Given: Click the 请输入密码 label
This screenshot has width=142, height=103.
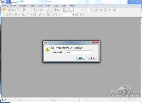Looking at the screenshot, I should pyautogui.click(x=57, y=52).
